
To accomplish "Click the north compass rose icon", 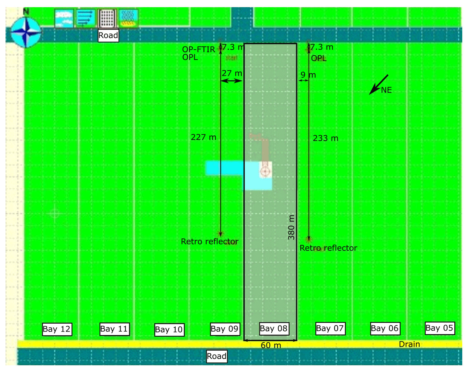I will [x=26, y=32].
